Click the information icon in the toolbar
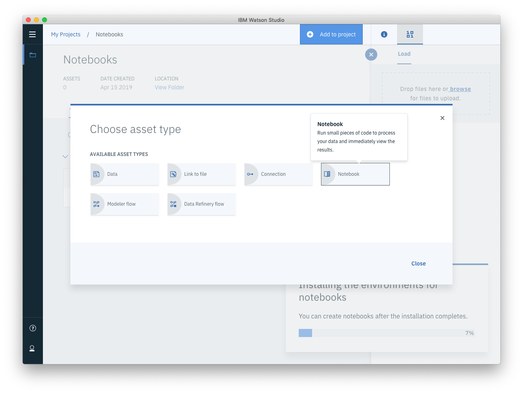The width and height of the screenshot is (523, 394). [383, 34]
